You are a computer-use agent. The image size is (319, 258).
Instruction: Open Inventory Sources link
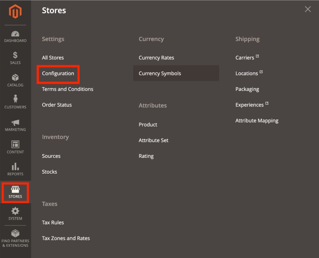[x=51, y=156]
